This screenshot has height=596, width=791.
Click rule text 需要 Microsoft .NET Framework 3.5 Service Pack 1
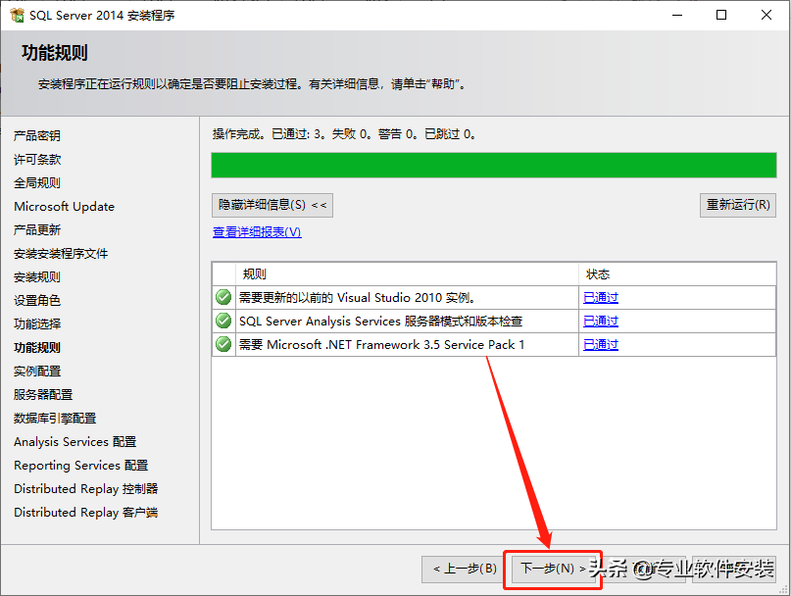(382, 345)
